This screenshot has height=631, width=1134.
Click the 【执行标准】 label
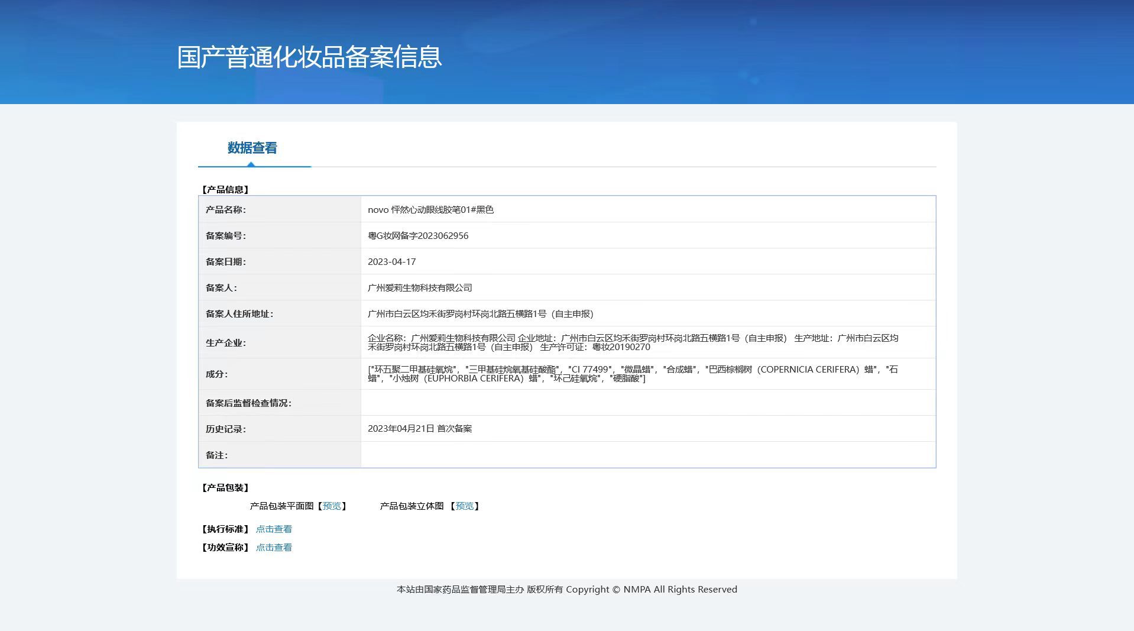pos(225,529)
